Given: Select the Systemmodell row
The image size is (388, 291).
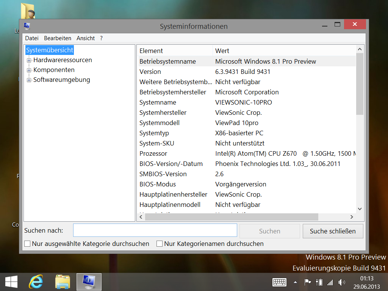Looking at the screenshot, I should pos(246,123).
